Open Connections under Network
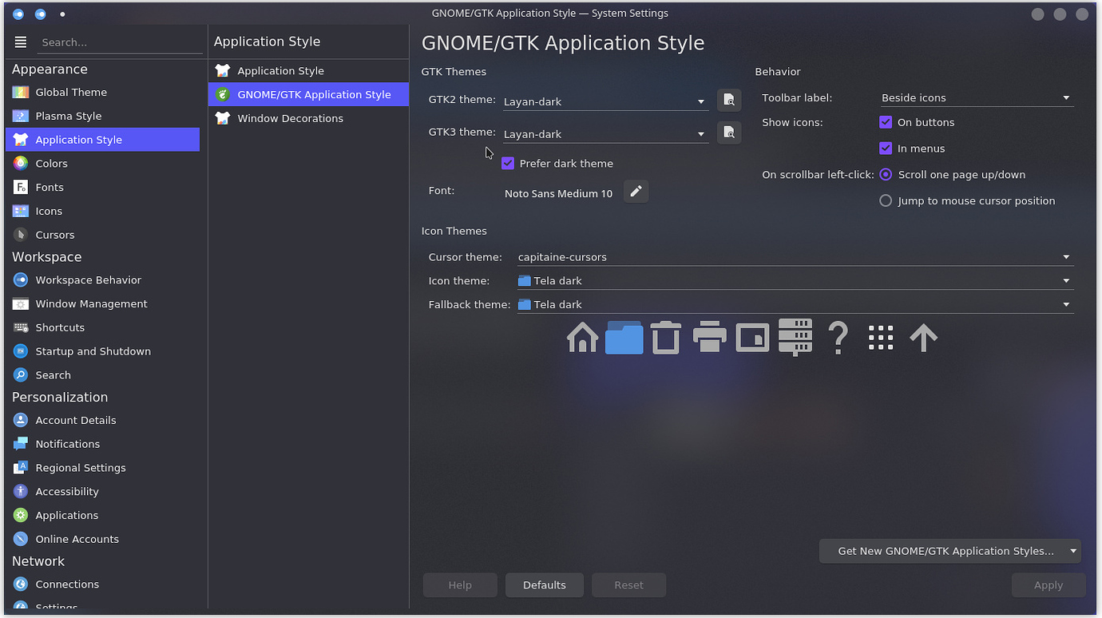 coord(102,584)
